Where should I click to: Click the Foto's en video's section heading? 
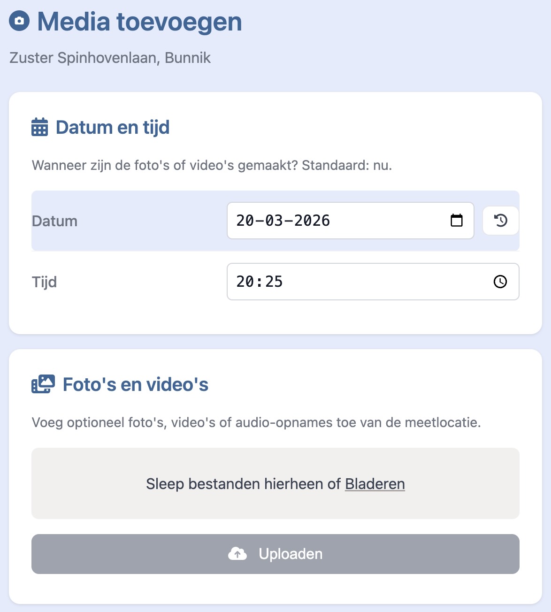pyautogui.click(x=135, y=384)
